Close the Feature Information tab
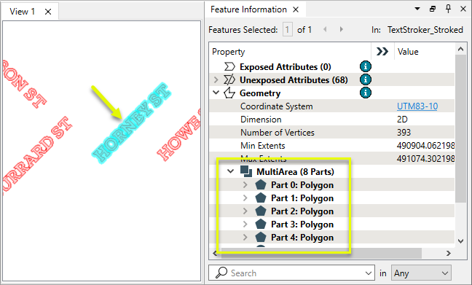Screen dimensions: 472x285 pyautogui.click(x=296, y=9)
